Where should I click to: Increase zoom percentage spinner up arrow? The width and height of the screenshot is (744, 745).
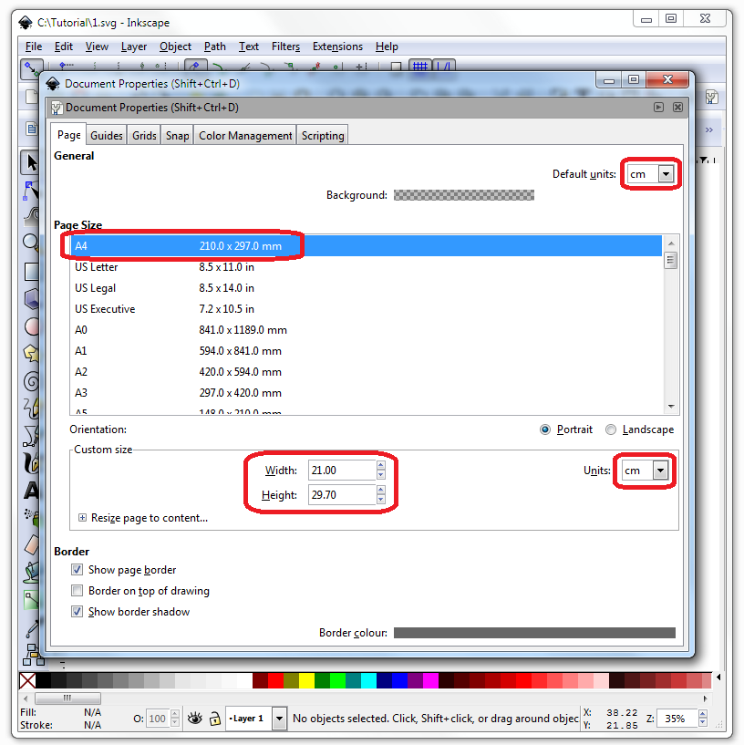click(703, 713)
